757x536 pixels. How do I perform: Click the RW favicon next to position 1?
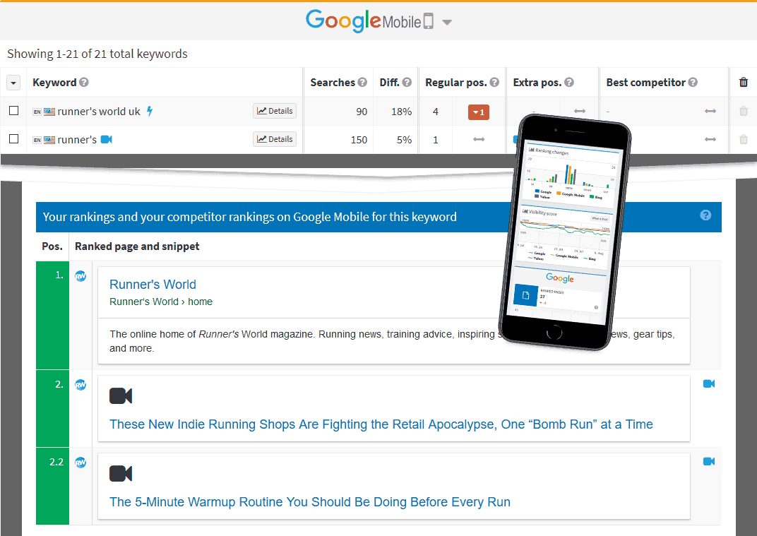tap(81, 276)
